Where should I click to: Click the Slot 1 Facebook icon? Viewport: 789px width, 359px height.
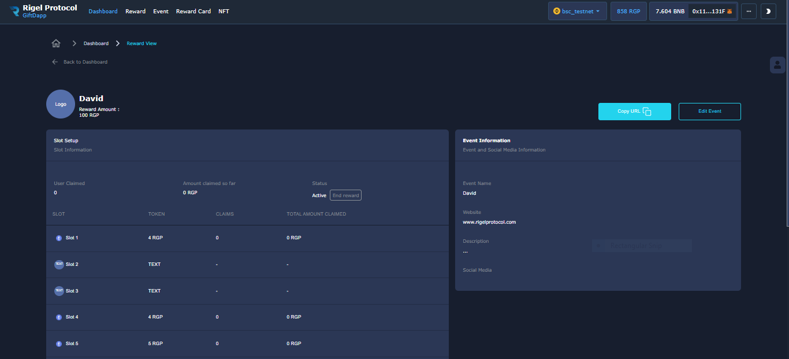pyautogui.click(x=58, y=238)
